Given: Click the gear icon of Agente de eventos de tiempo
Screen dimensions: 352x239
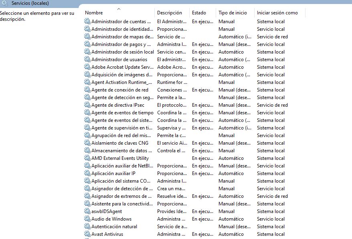Looking at the screenshot, I should pos(87,113).
